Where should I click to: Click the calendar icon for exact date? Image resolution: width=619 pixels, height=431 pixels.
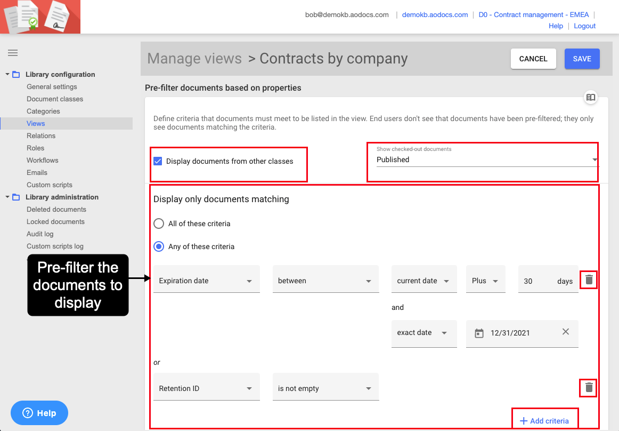pyautogui.click(x=479, y=333)
